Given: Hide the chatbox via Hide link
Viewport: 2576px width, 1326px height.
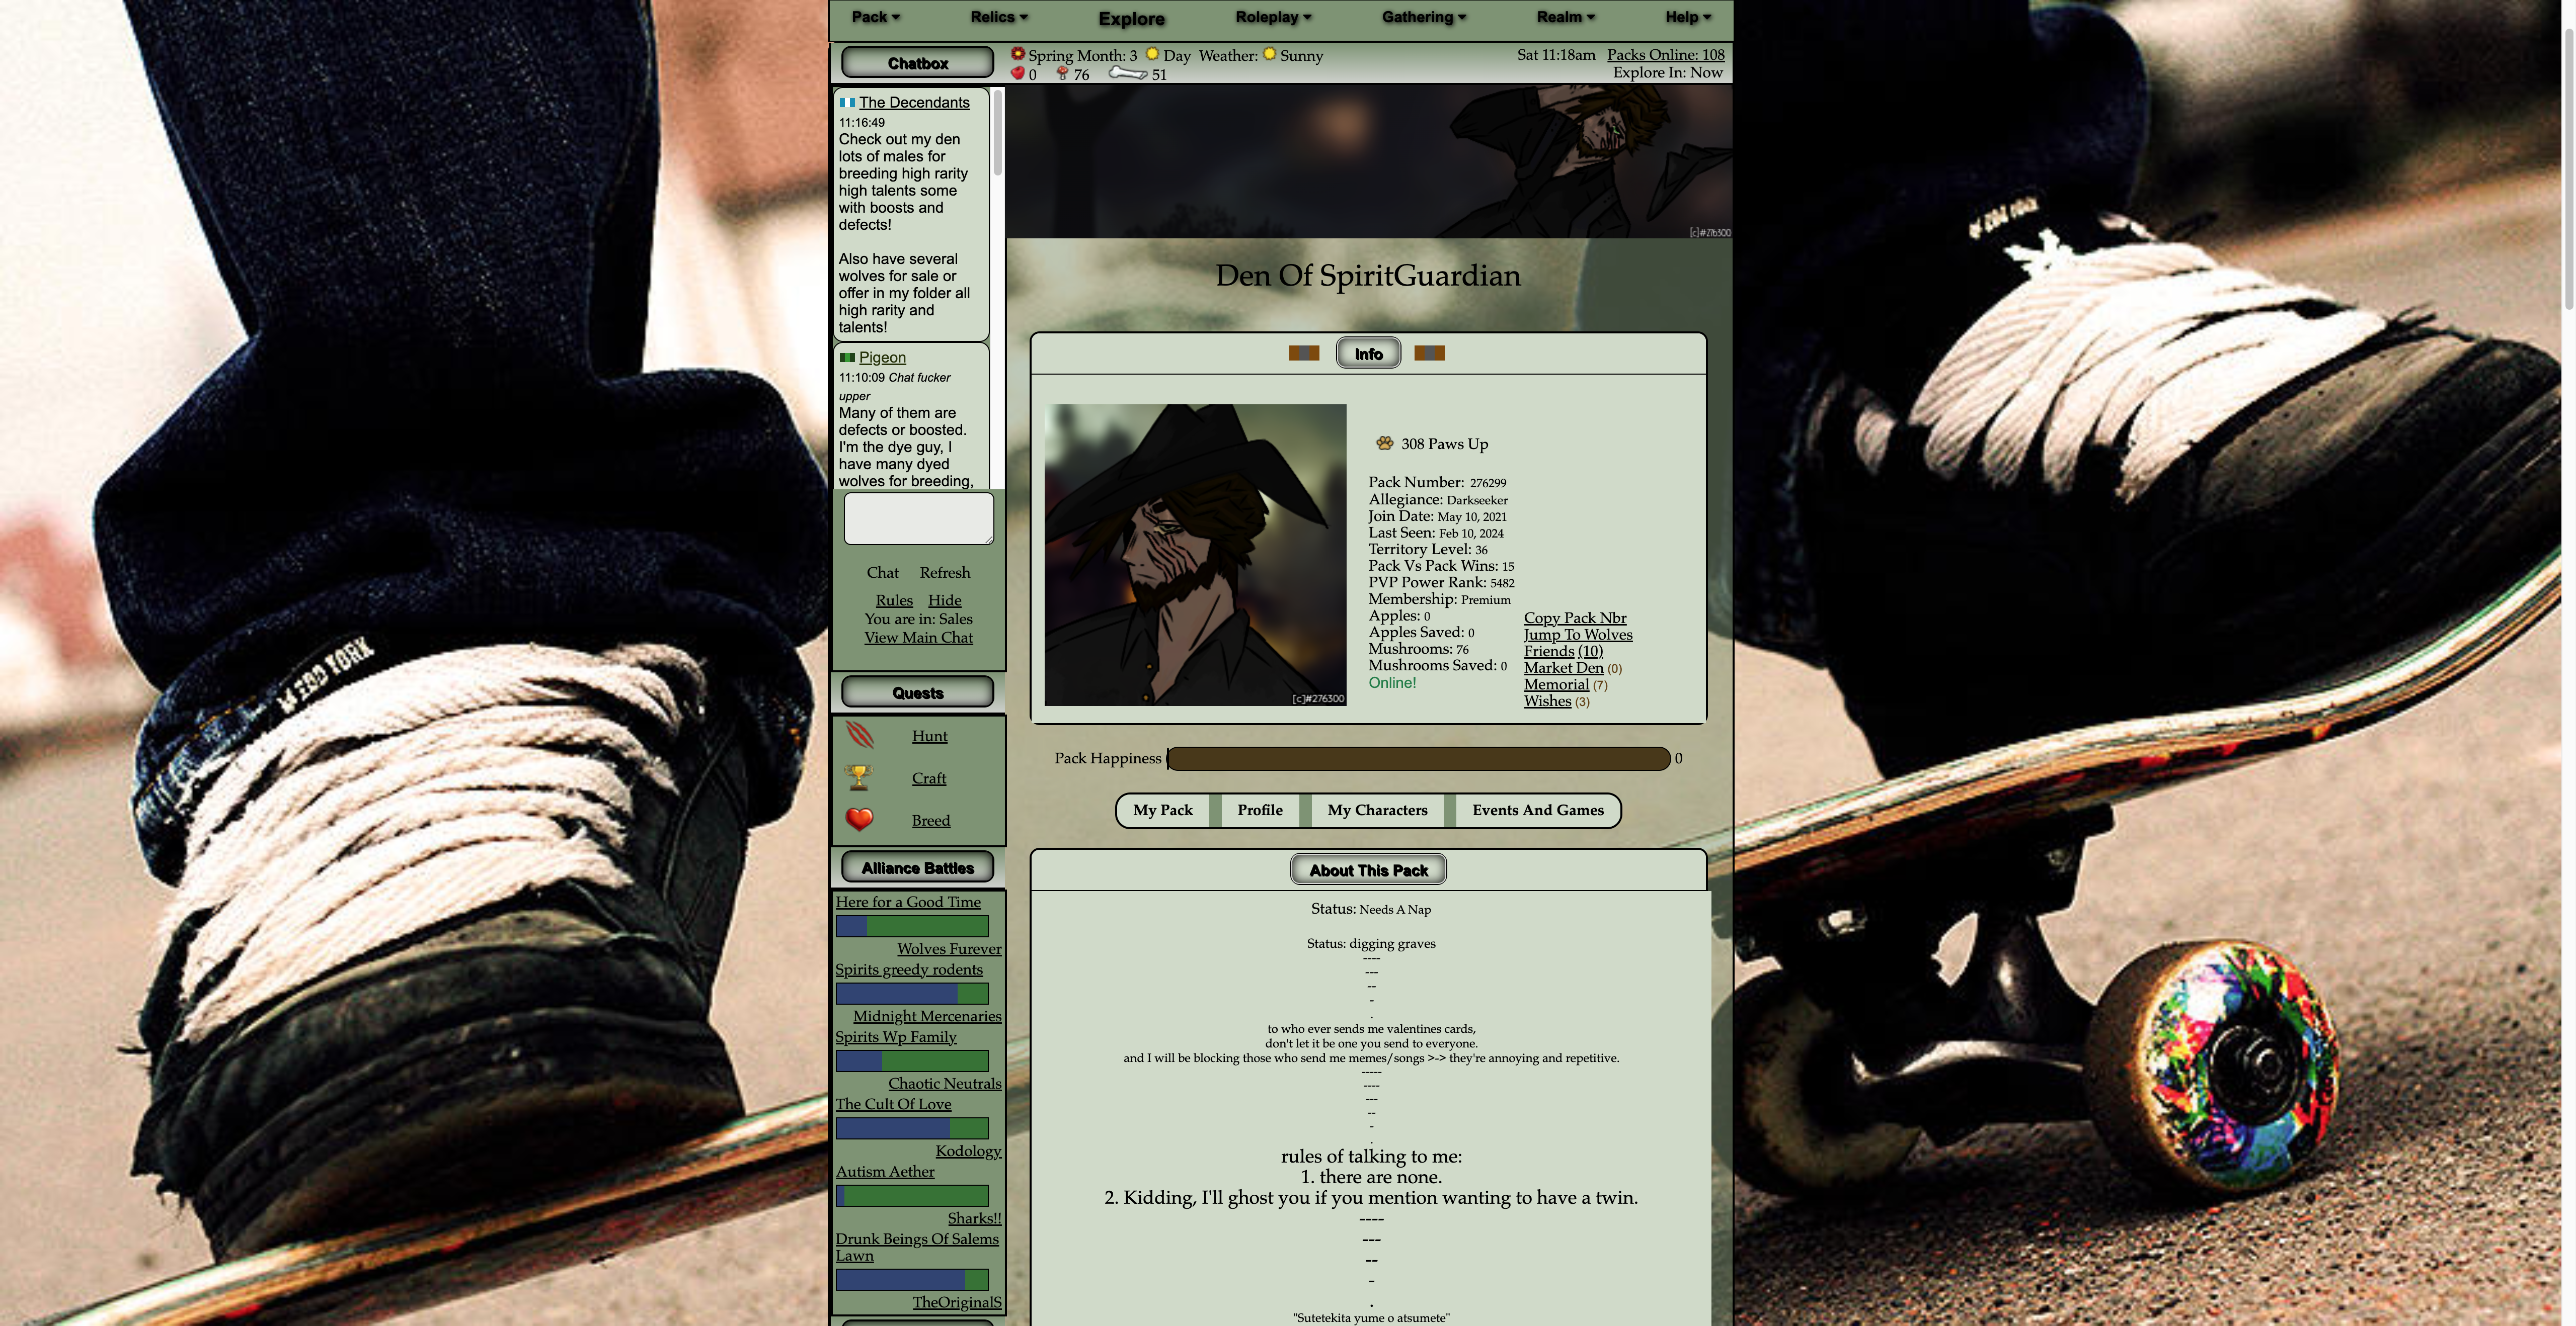Looking at the screenshot, I should click(x=944, y=600).
